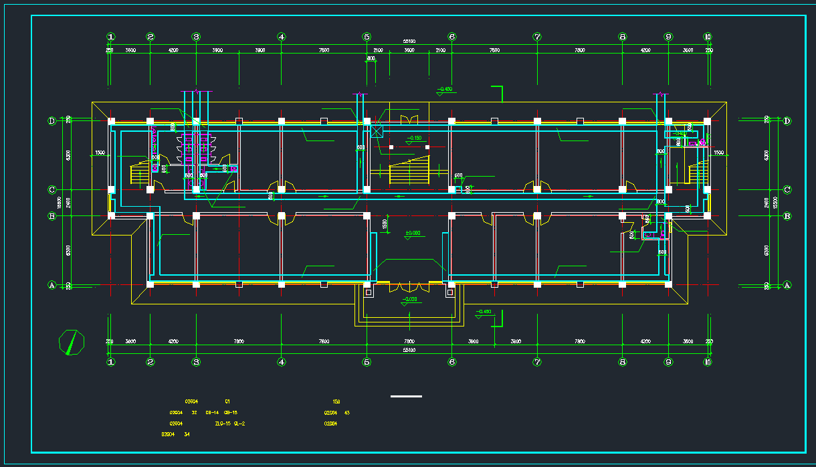
Task: Click the crossed square shaft symbol
Action: click(376, 131)
